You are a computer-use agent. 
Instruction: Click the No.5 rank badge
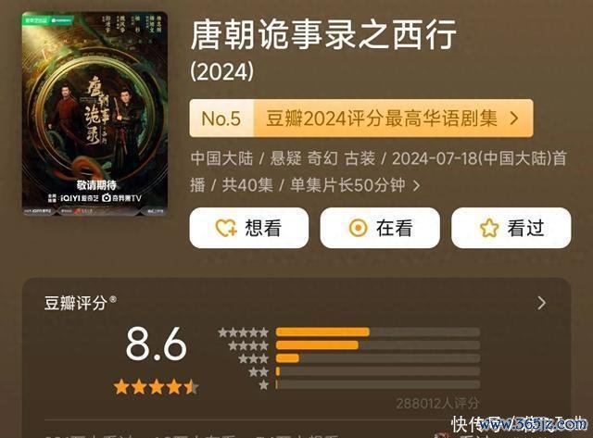point(221,119)
